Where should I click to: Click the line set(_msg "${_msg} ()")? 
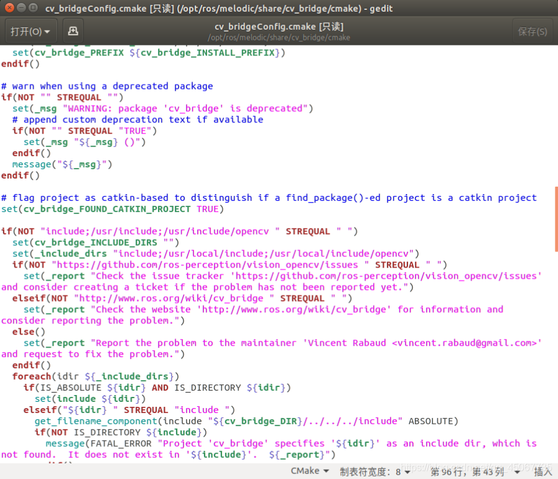[85, 142]
